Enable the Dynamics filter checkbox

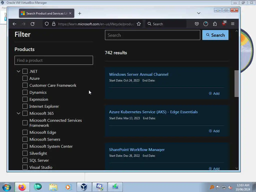25,92
